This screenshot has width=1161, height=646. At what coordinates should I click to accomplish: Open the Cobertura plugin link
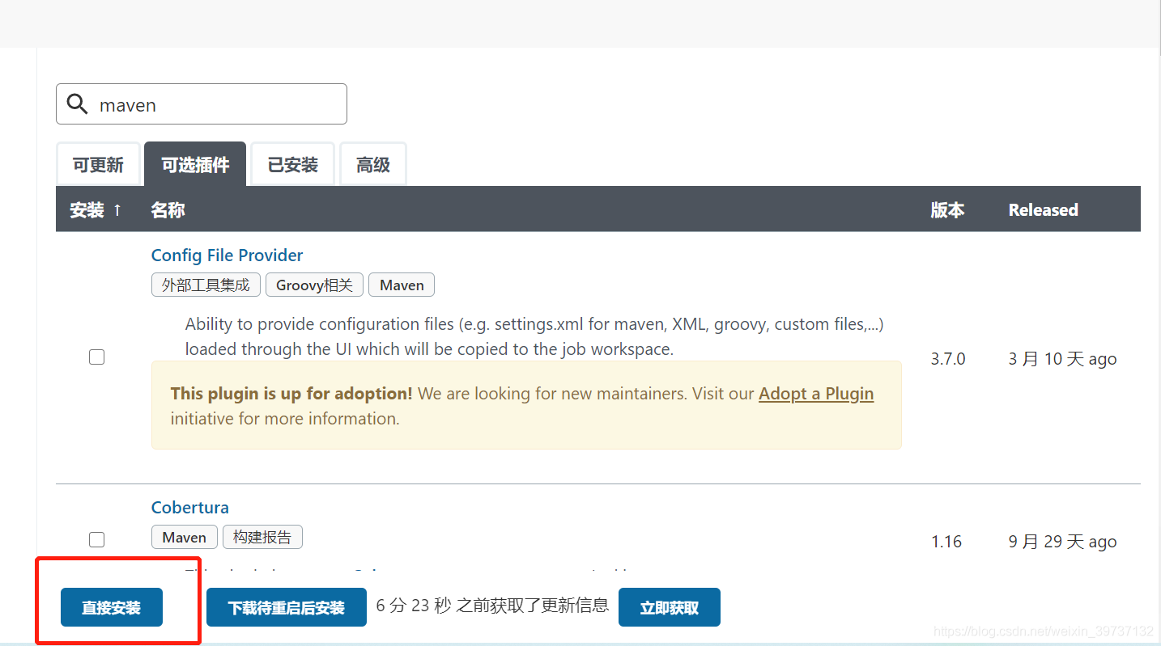coord(190,508)
